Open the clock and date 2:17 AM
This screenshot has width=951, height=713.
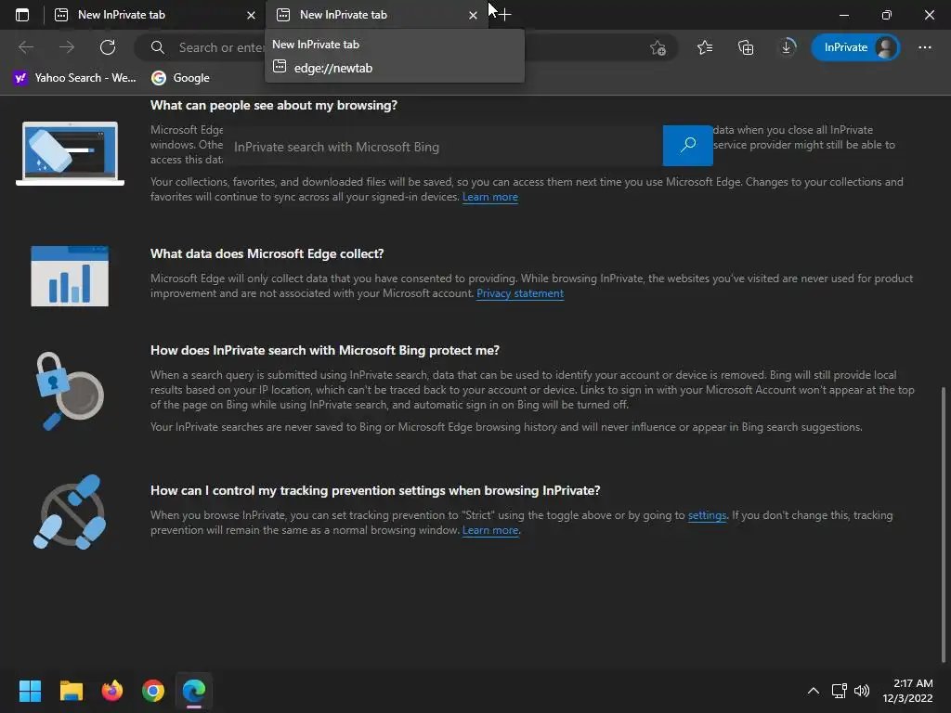pos(907,691)
